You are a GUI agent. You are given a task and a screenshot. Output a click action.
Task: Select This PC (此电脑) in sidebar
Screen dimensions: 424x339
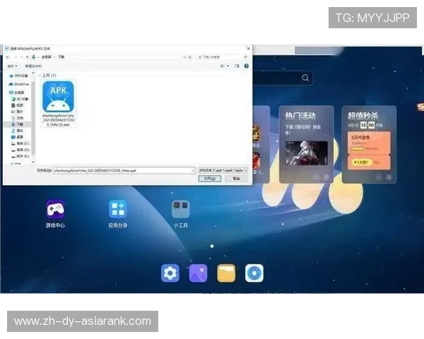[17, 93]
